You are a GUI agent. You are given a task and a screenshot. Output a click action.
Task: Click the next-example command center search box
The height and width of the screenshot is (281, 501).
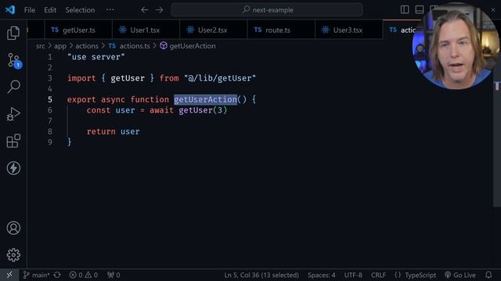[267, 10]
